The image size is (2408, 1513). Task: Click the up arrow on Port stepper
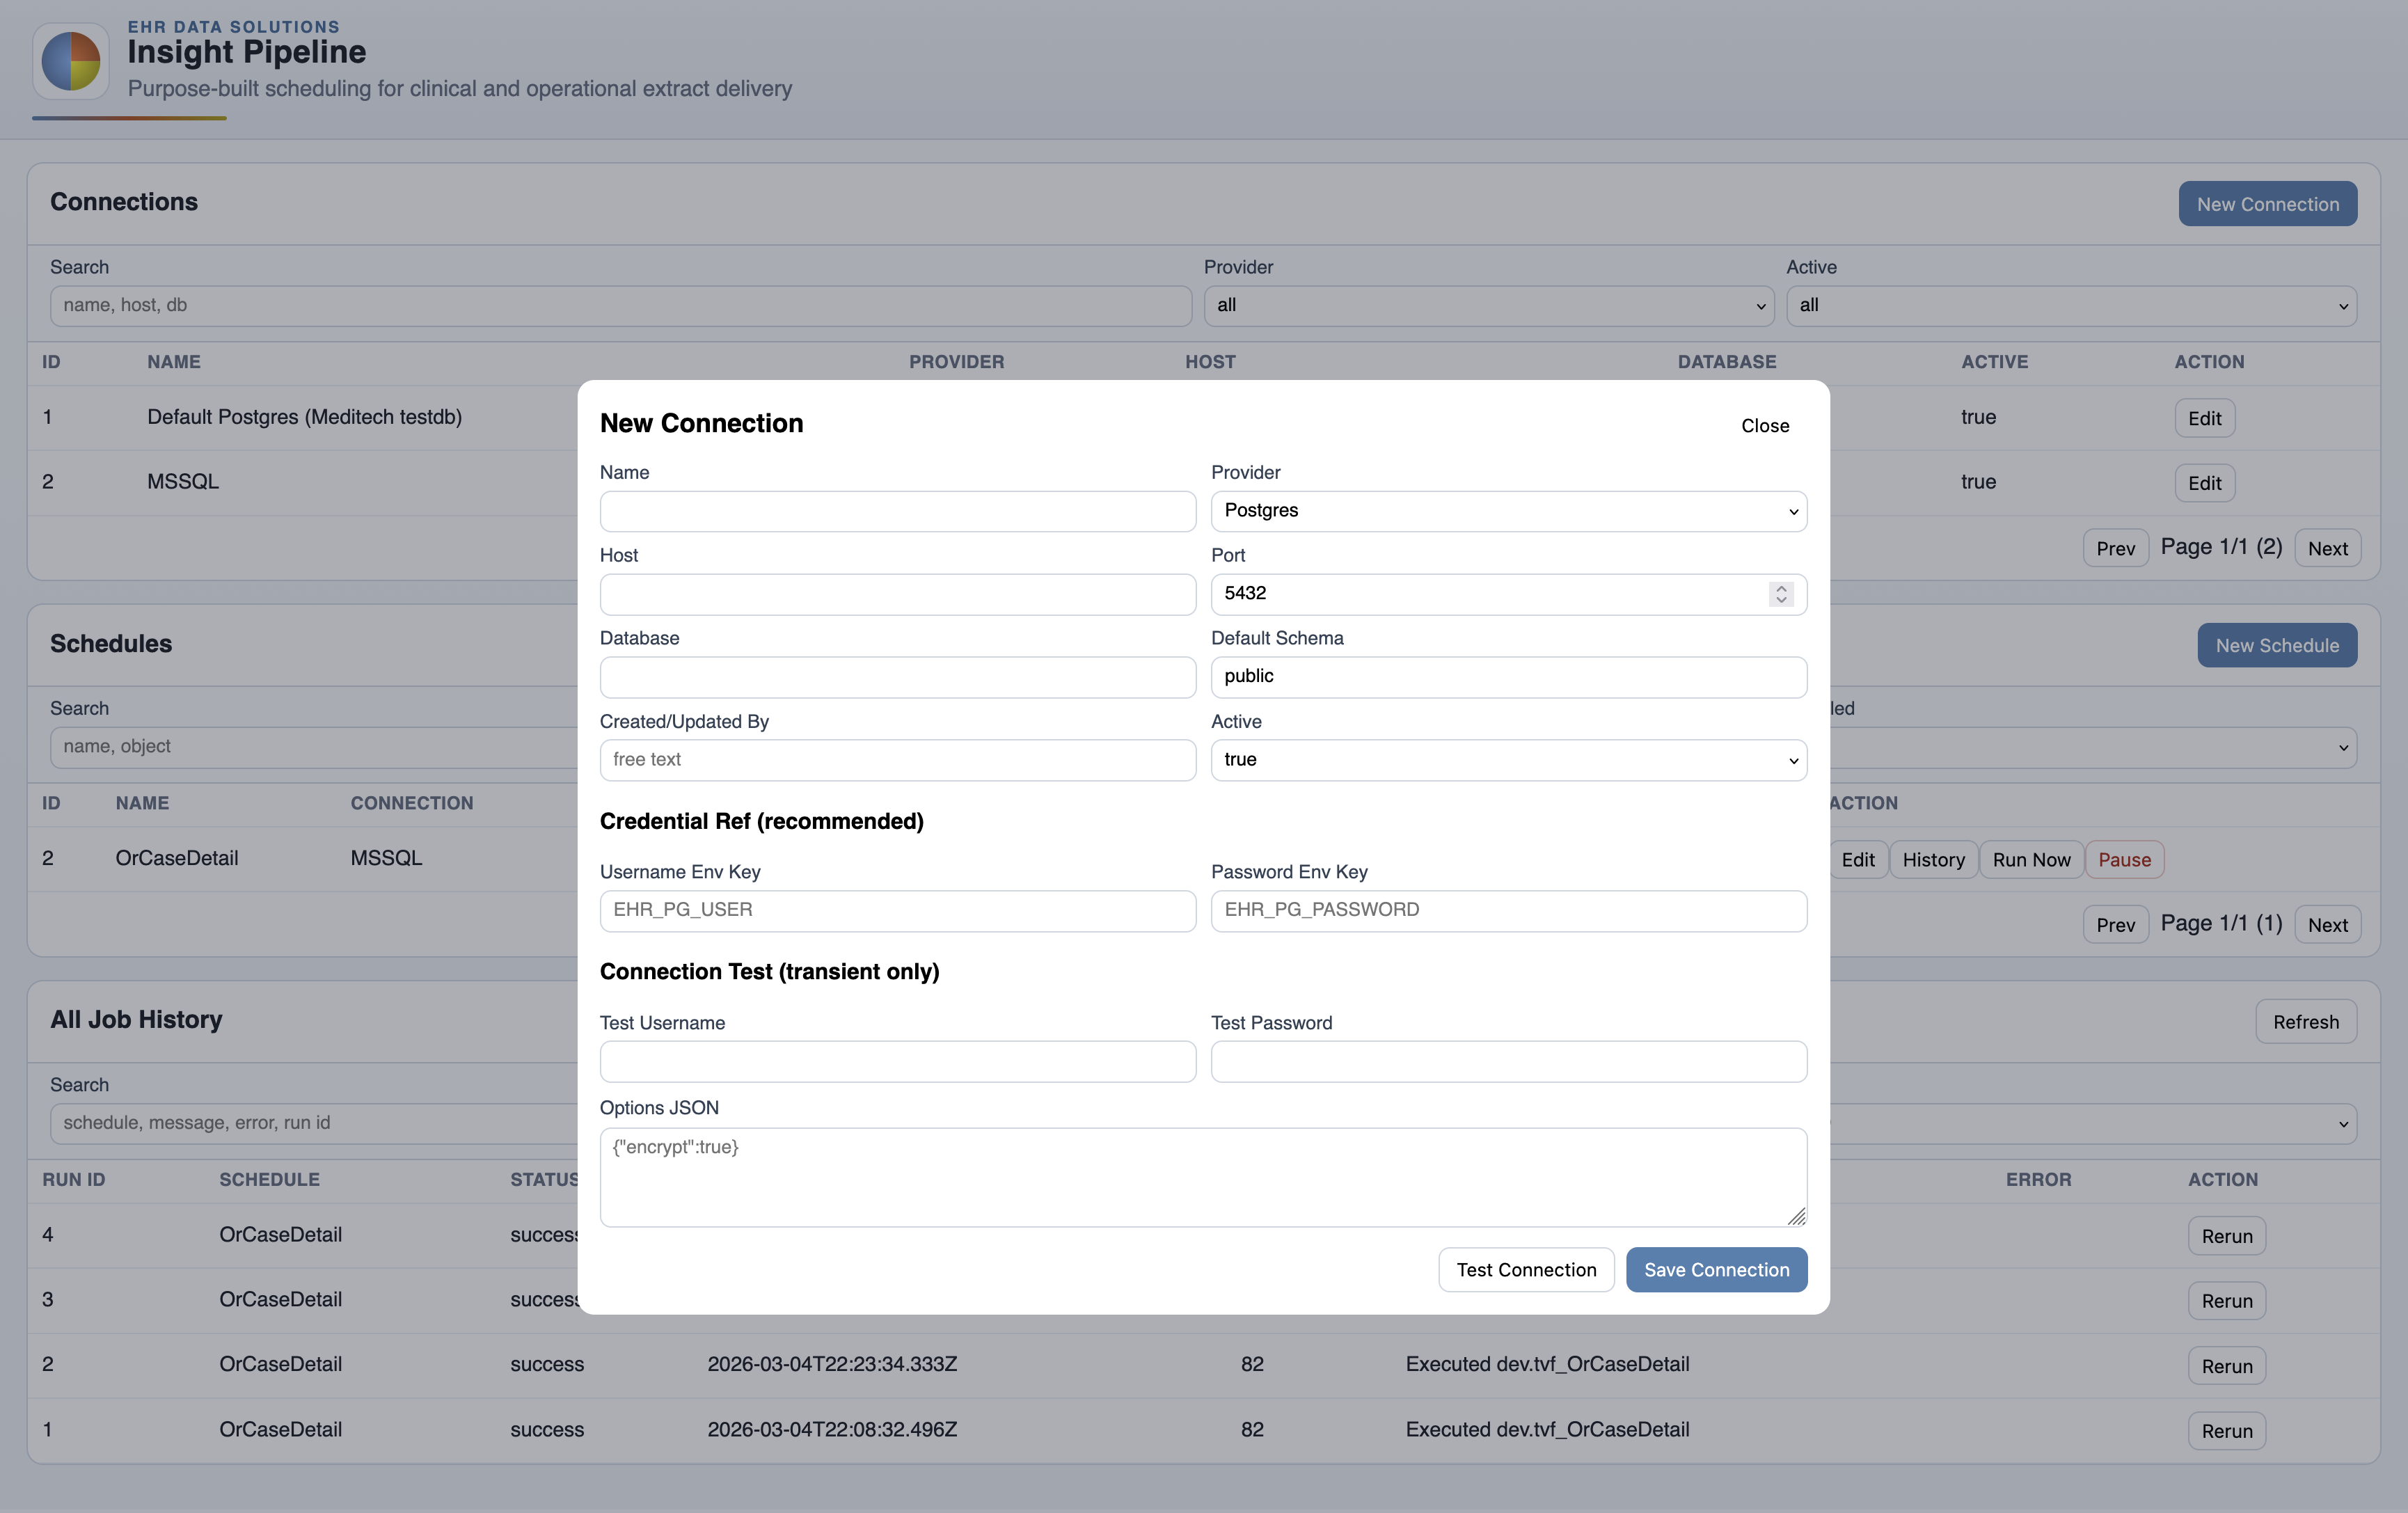click(x=1781, y=587)
